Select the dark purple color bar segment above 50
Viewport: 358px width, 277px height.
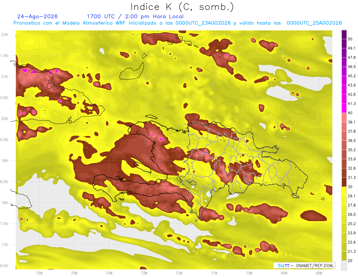(x=344, y=34)
